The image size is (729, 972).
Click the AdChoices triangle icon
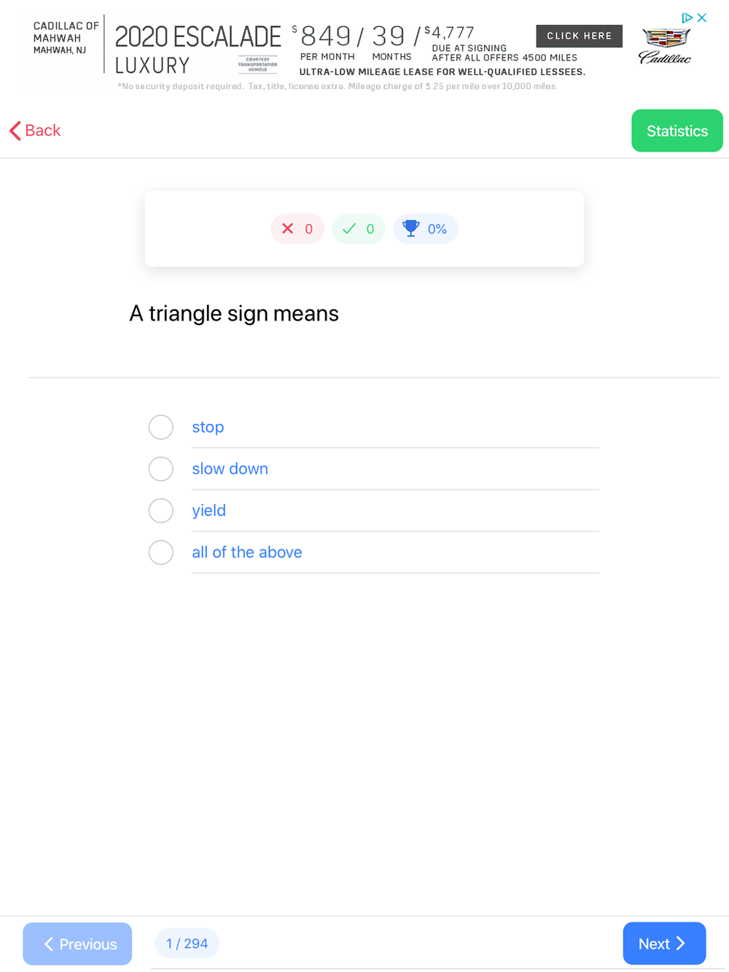pyautogui.click(x=687, y=17)
